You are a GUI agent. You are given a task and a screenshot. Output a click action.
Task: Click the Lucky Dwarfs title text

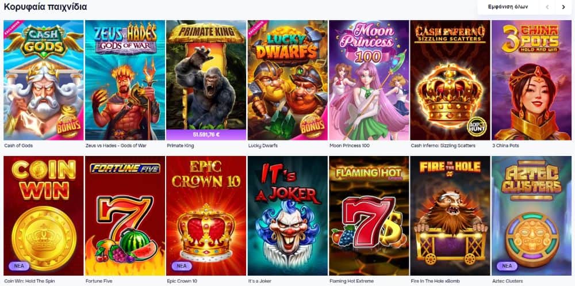263,146
